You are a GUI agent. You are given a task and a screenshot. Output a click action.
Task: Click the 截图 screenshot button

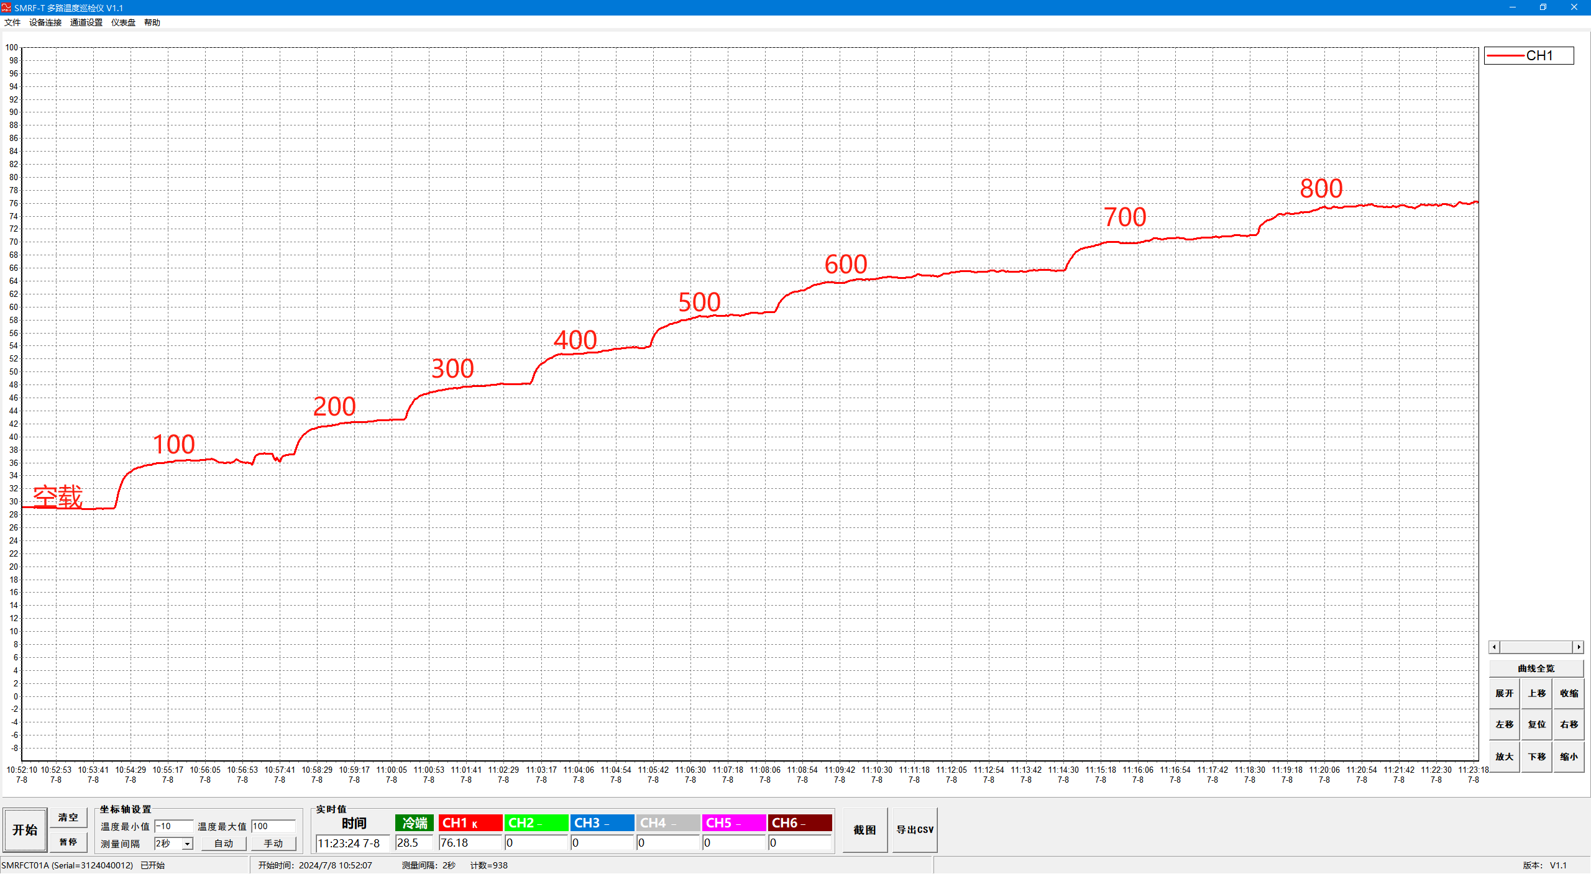[864, 830]
